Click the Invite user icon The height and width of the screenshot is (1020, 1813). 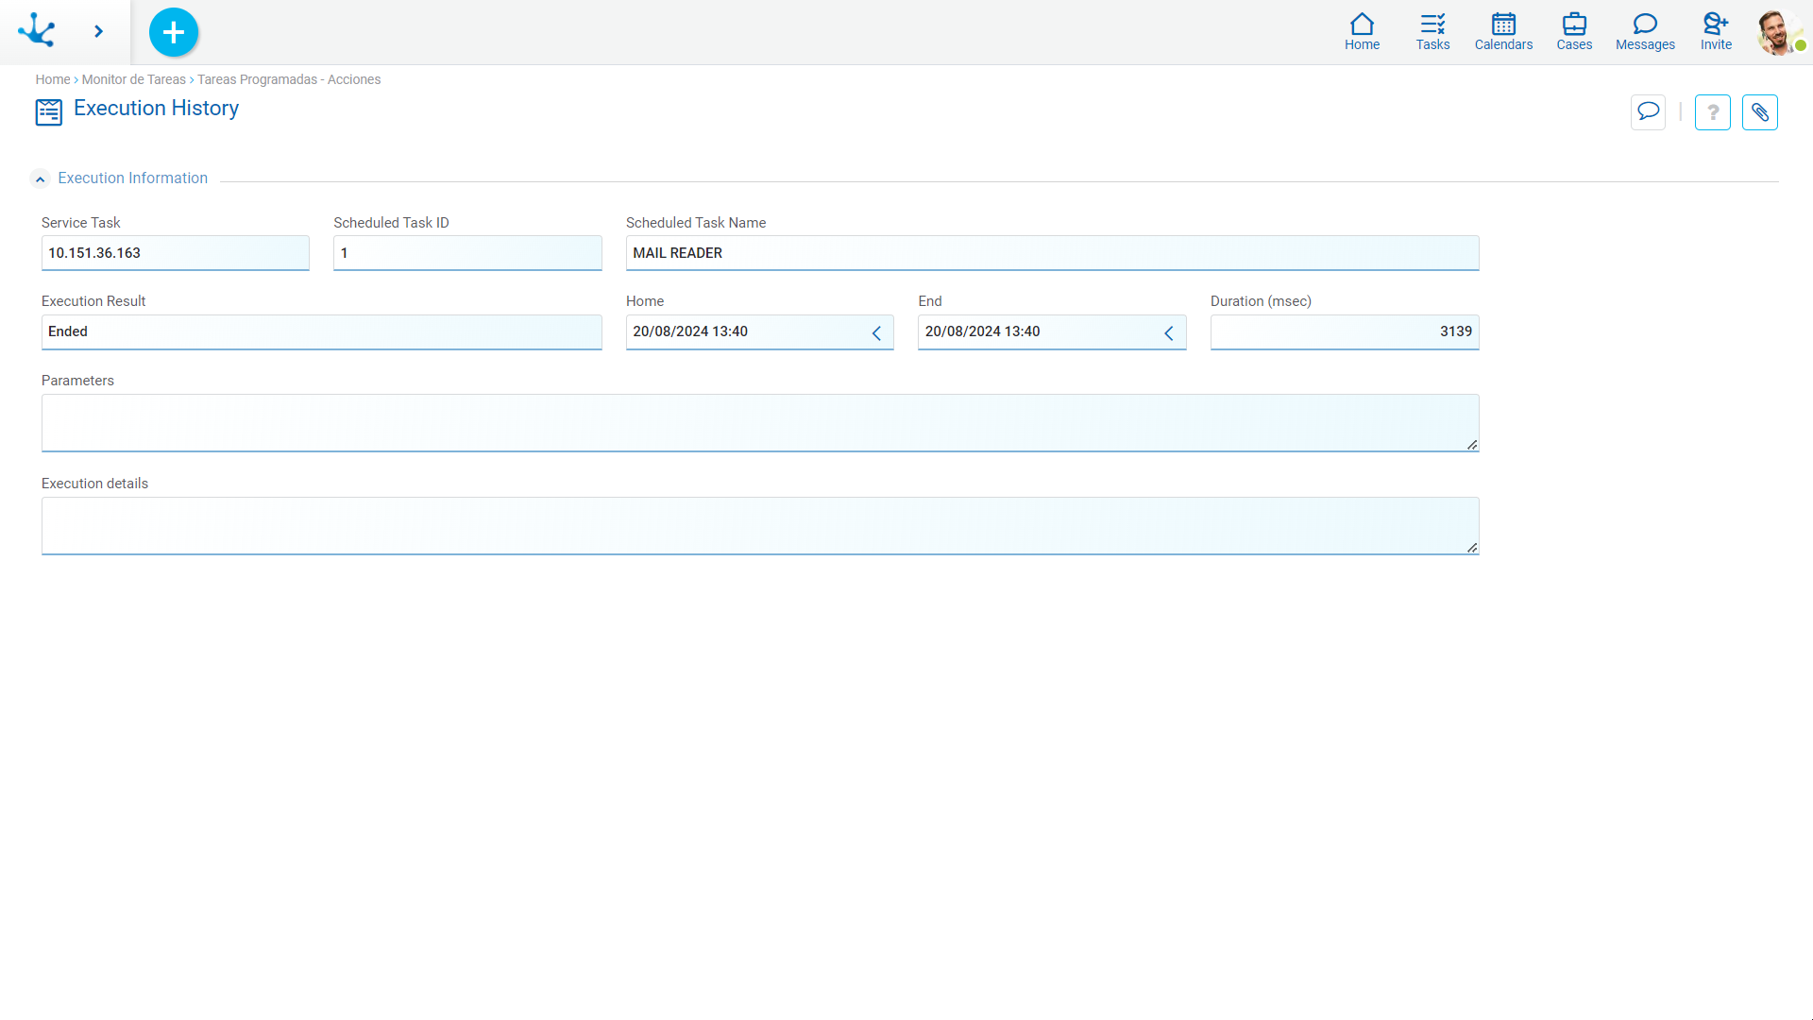tap(1715, 31)
